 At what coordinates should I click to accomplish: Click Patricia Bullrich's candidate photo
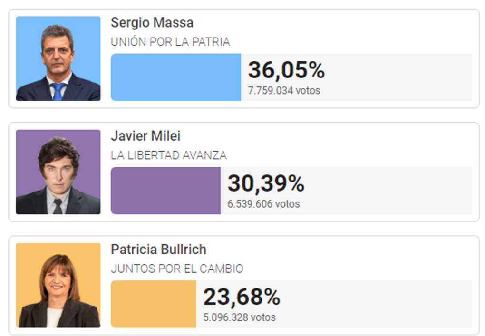click(58, 285)
